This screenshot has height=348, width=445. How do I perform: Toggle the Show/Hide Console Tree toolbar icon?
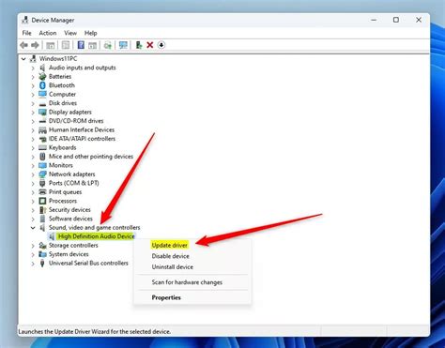[x=50, y=45]
